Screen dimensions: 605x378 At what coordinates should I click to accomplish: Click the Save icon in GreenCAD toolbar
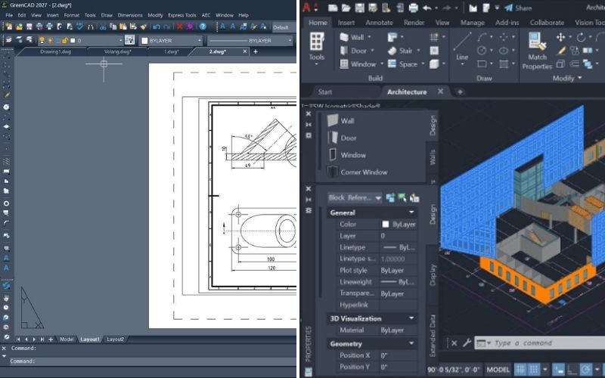[x=29, y=26]
